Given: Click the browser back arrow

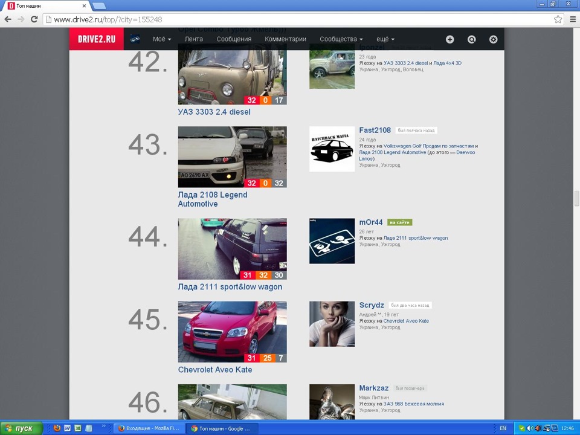Looking at the screenshot, I should pos(8,19).
